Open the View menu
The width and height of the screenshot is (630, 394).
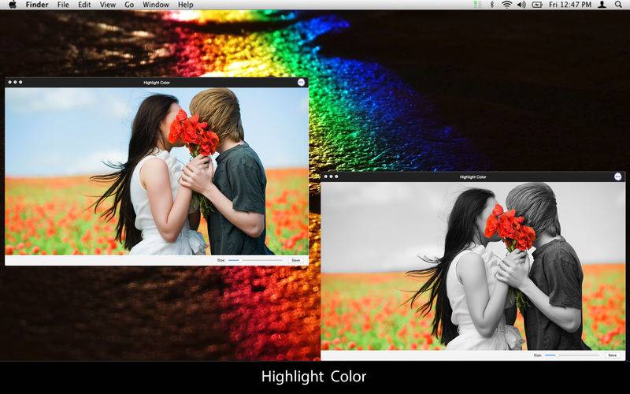[108, 5]
